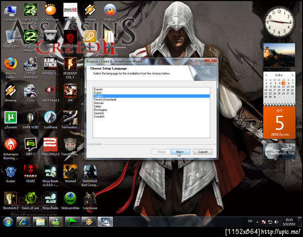The width and height of the screenshot is (303, 237).
Task: Select the RESIDENT EVIL 5 icon
Action: tap(70, 68)
